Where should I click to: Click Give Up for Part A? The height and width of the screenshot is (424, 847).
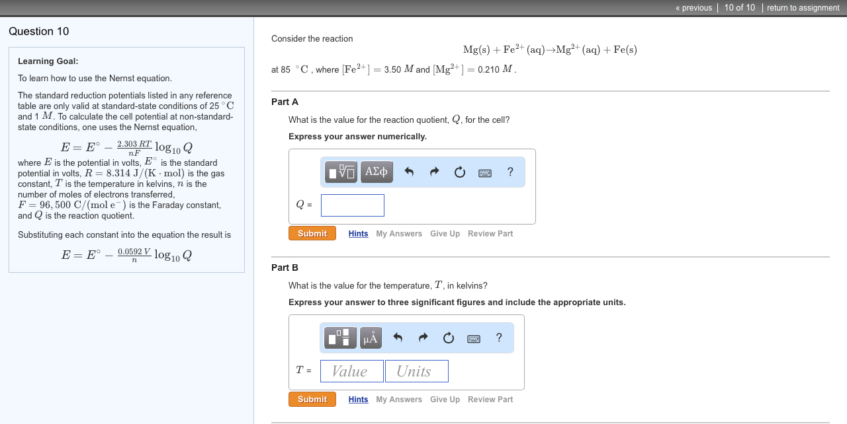(x=445, y=233)
